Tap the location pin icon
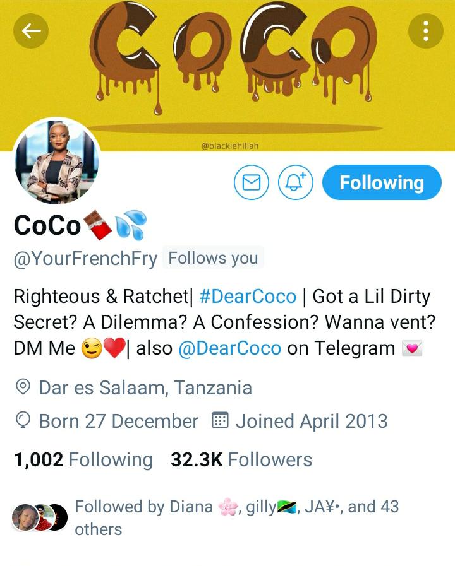455x566 pixels. [x=23, y=387]
